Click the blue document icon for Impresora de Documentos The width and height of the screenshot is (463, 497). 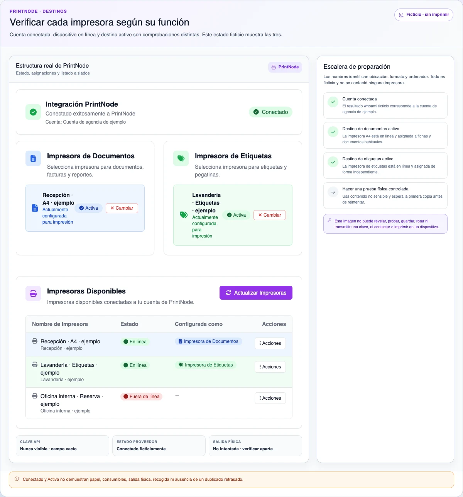[33, 158]
